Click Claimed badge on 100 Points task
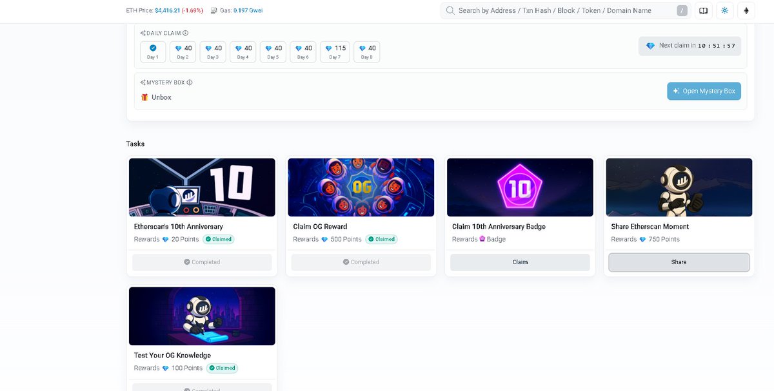The width and height of the screenshot is (774, 391). click(x=222, y=368)
